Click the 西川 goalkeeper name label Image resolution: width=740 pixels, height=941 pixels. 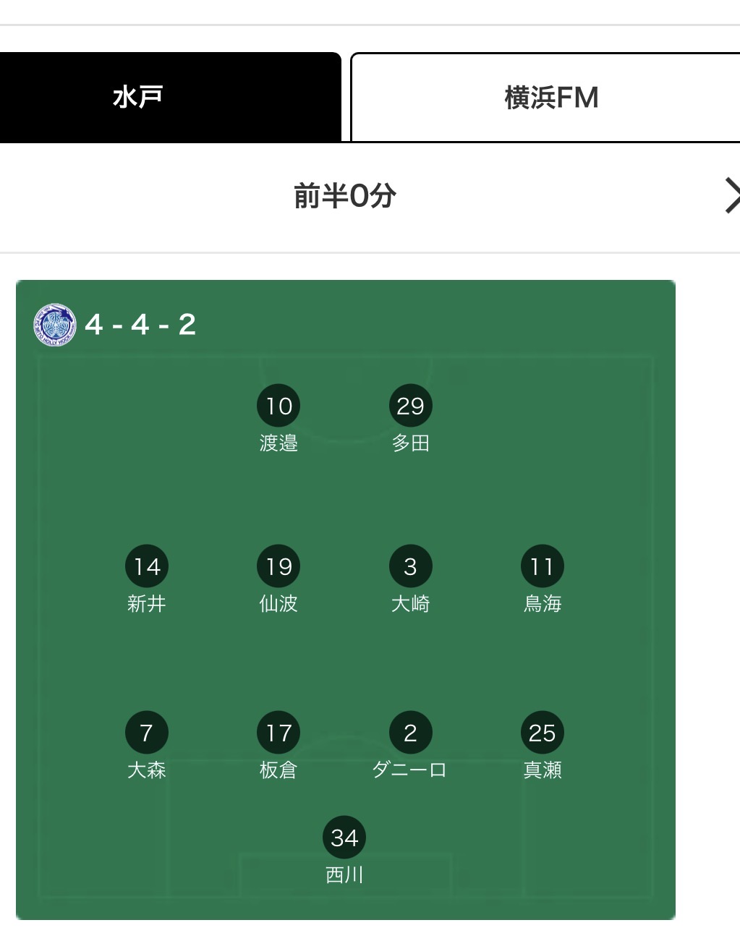click(x=344, y=875)
